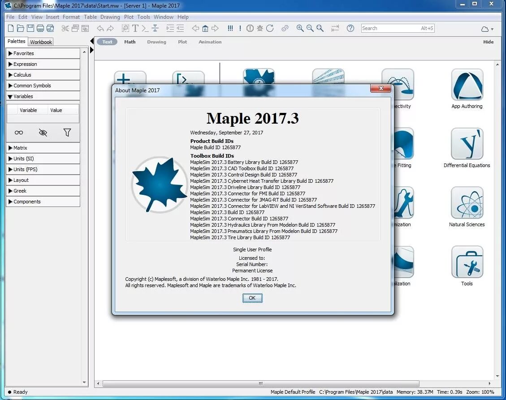The width and height of the screenshot is (506, 400).
Task: Click the Home icon in the toolbar
Action: pyautogui.click(x=205, y=28)
